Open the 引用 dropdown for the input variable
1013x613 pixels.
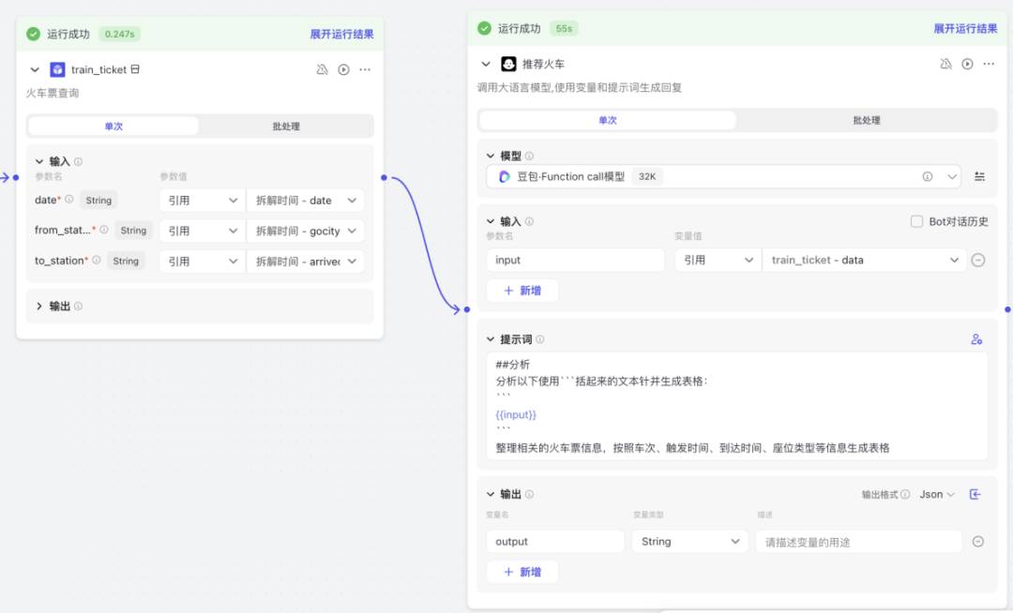pos(718,260)
